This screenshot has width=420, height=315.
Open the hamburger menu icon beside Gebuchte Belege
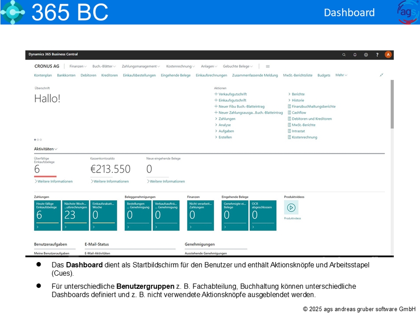click(x=267, y=66)
